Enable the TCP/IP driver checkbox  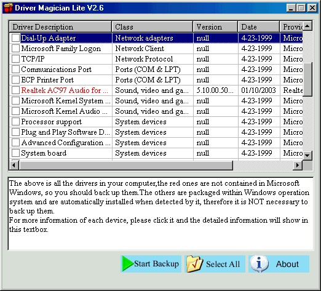(15, 59)
